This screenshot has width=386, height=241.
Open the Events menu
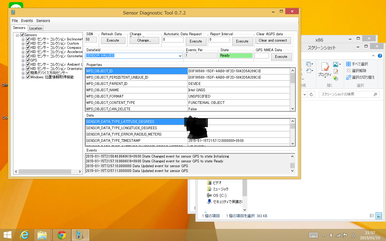pos(27,21)
